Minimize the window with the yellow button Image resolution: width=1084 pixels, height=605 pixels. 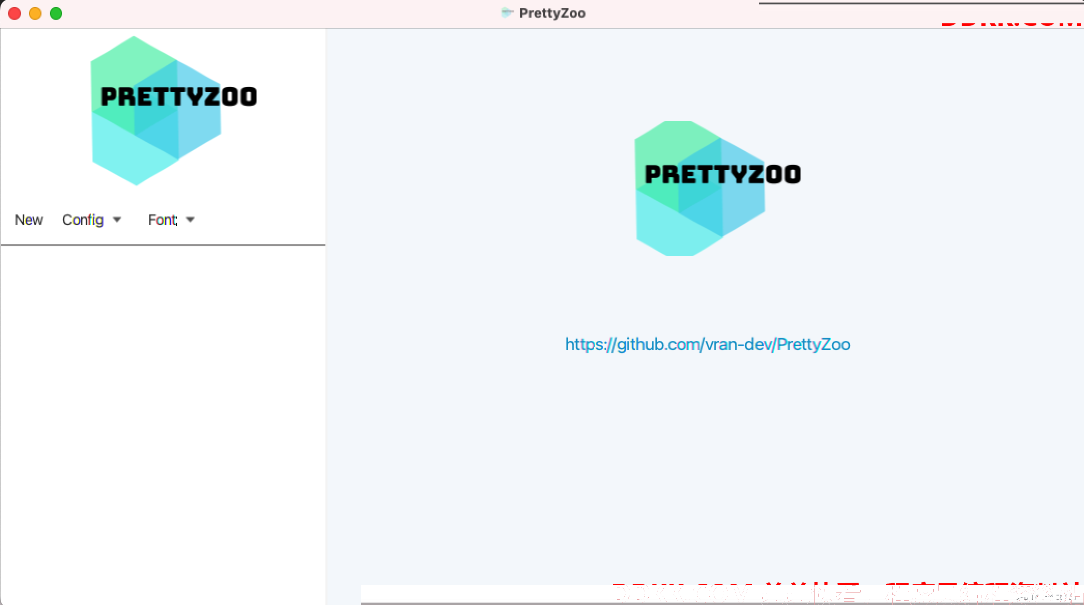[35, 13]
